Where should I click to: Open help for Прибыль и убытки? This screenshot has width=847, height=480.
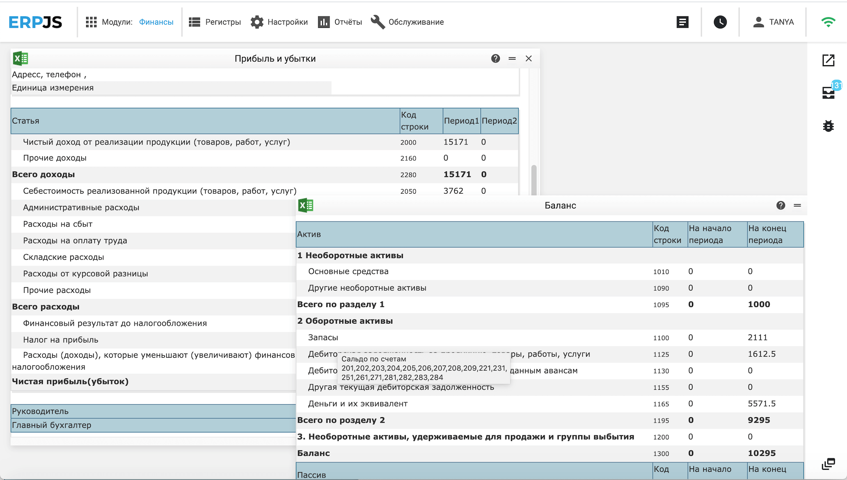point(495,59)
